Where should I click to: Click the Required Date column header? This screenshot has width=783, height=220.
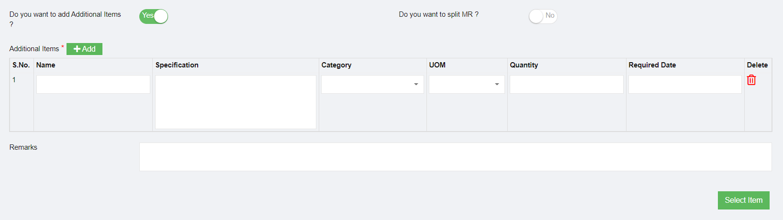tap(652, 65)
